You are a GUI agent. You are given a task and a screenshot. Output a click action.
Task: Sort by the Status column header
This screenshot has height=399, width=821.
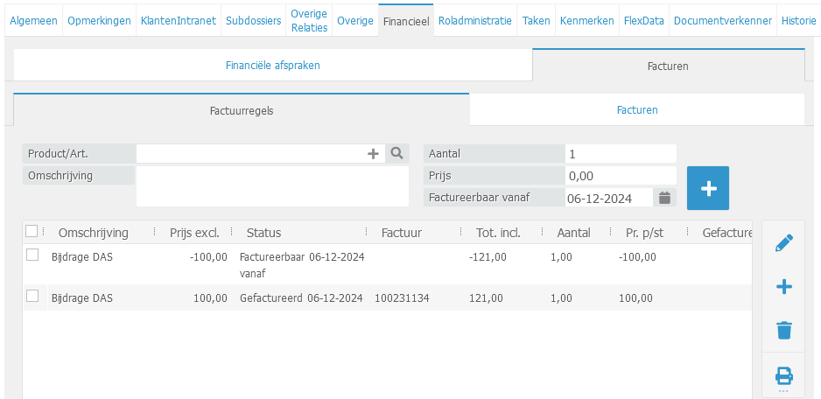coord(264,233)
